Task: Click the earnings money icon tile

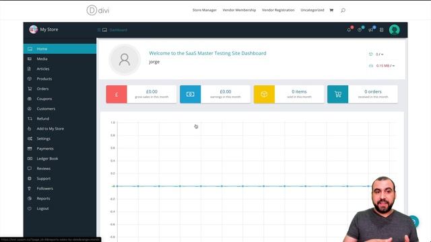Action: [x=190, y=94]
